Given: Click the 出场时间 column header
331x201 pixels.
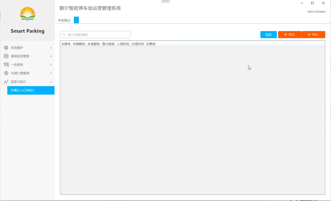Looking at the screenshot, I should [x=137, y=44].
